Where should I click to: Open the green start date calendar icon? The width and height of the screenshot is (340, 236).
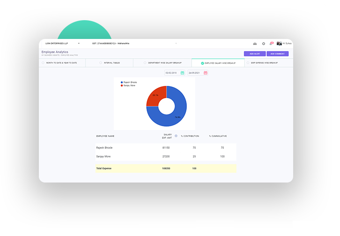point(182,73)
